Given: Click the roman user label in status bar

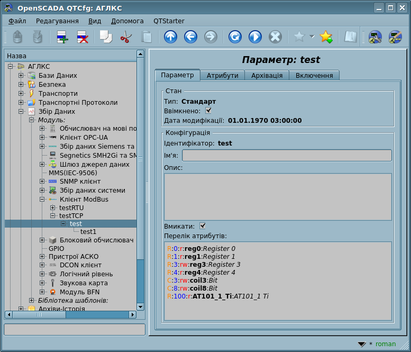Looking at the screenshot, I should pos(385,344).
